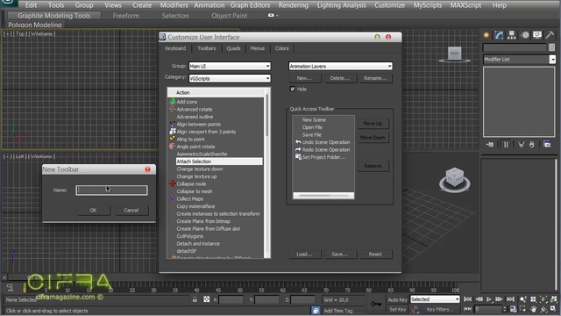Click Quick Access Toolbar horizontal scrollbar
Image resolution: width=561 pixels, height=316 pixels.
coord(323,196)
